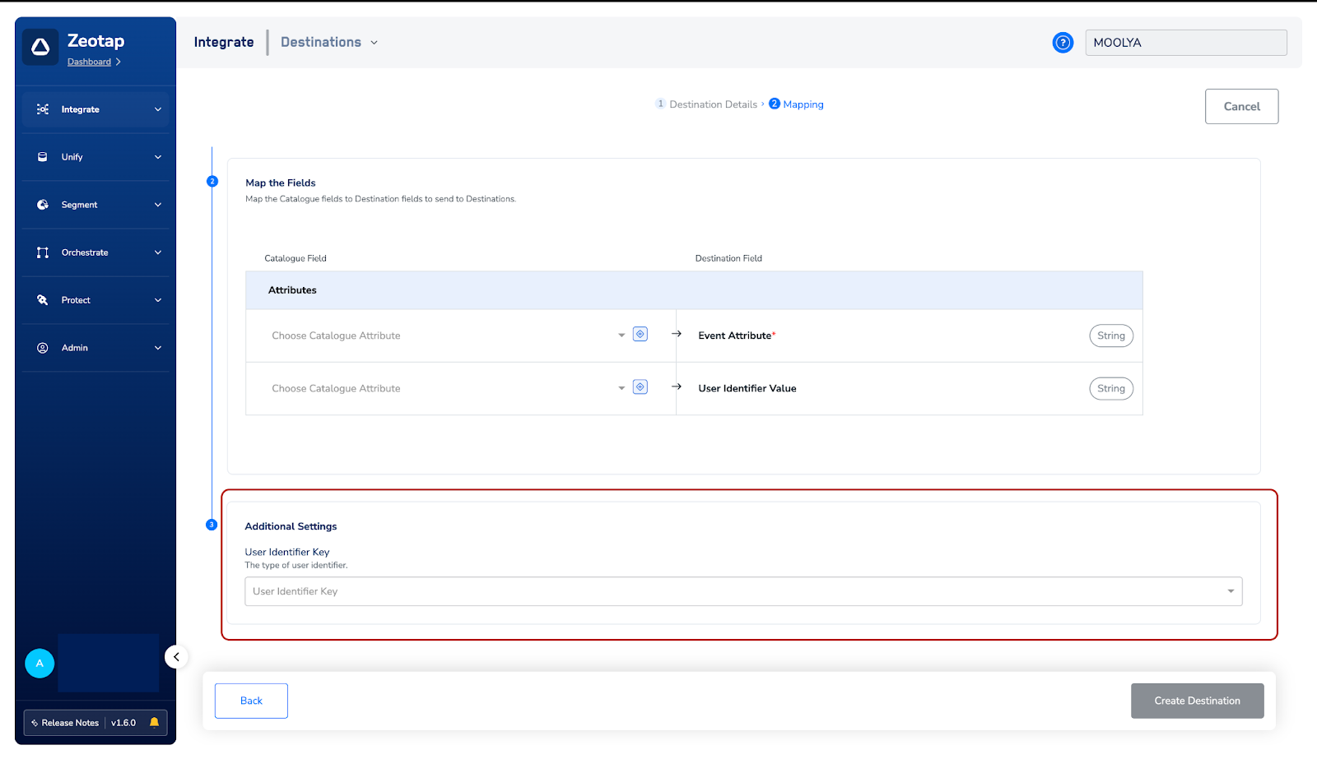
Task: Open the Destinations dropdown in header
Action: point(329,42)
